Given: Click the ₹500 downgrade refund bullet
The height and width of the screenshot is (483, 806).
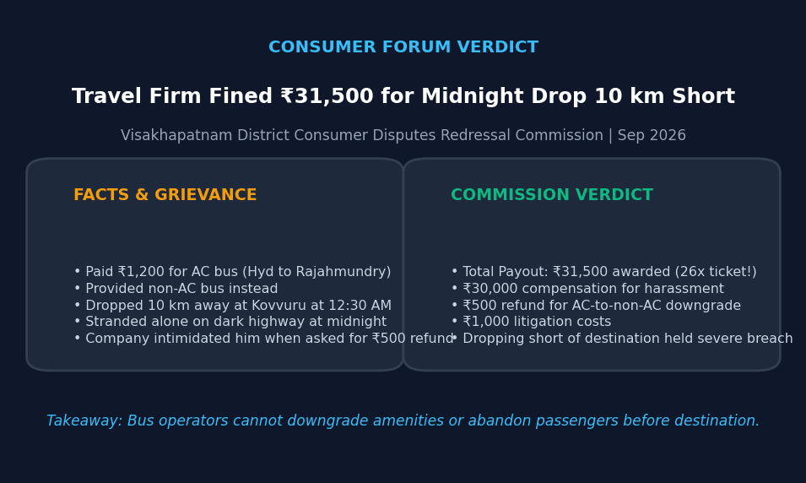Looking at the screenshot, I should point(596,305).
